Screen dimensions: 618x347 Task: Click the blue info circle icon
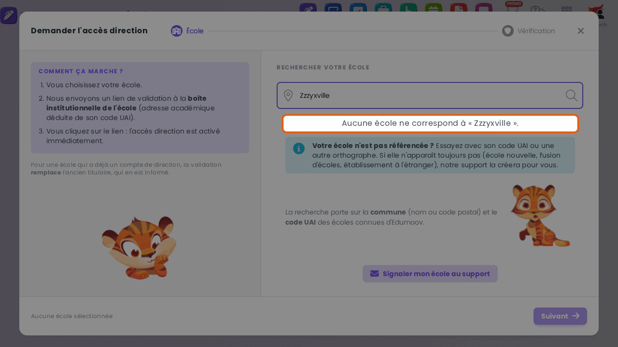[299, 148]
